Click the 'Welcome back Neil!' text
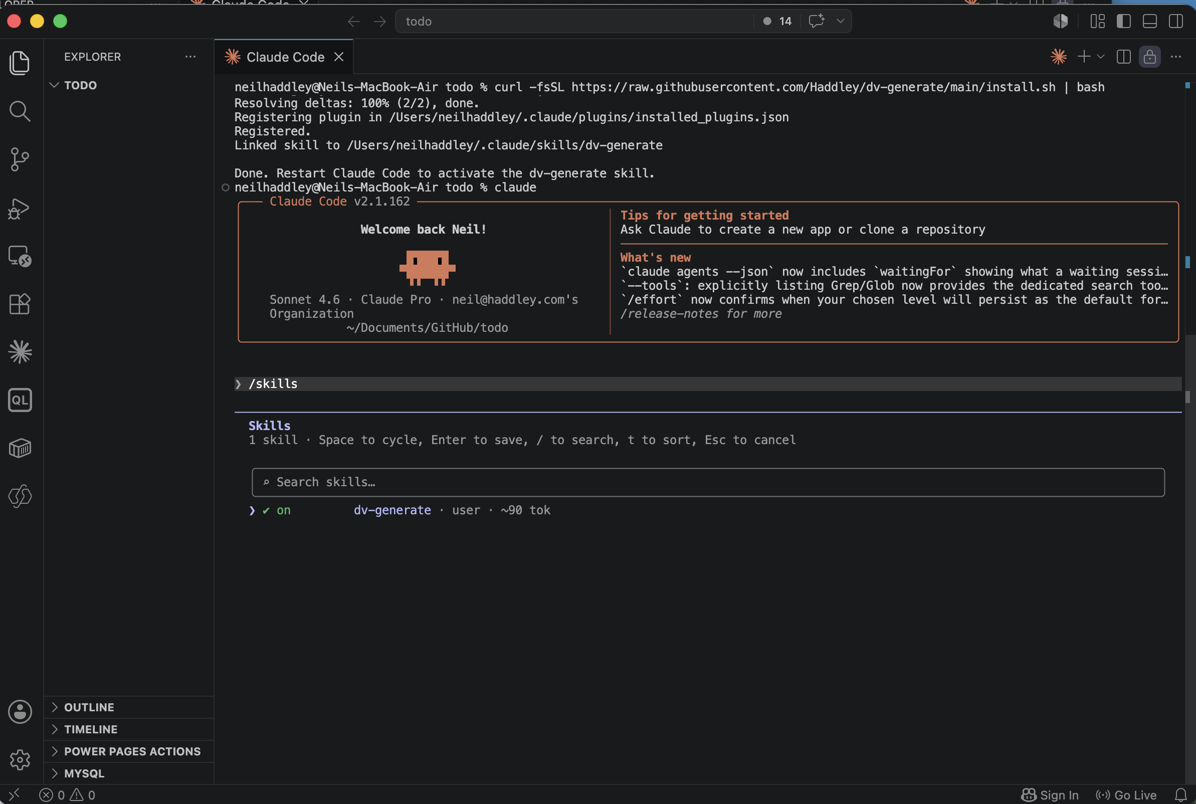 [x=424, y=229]
